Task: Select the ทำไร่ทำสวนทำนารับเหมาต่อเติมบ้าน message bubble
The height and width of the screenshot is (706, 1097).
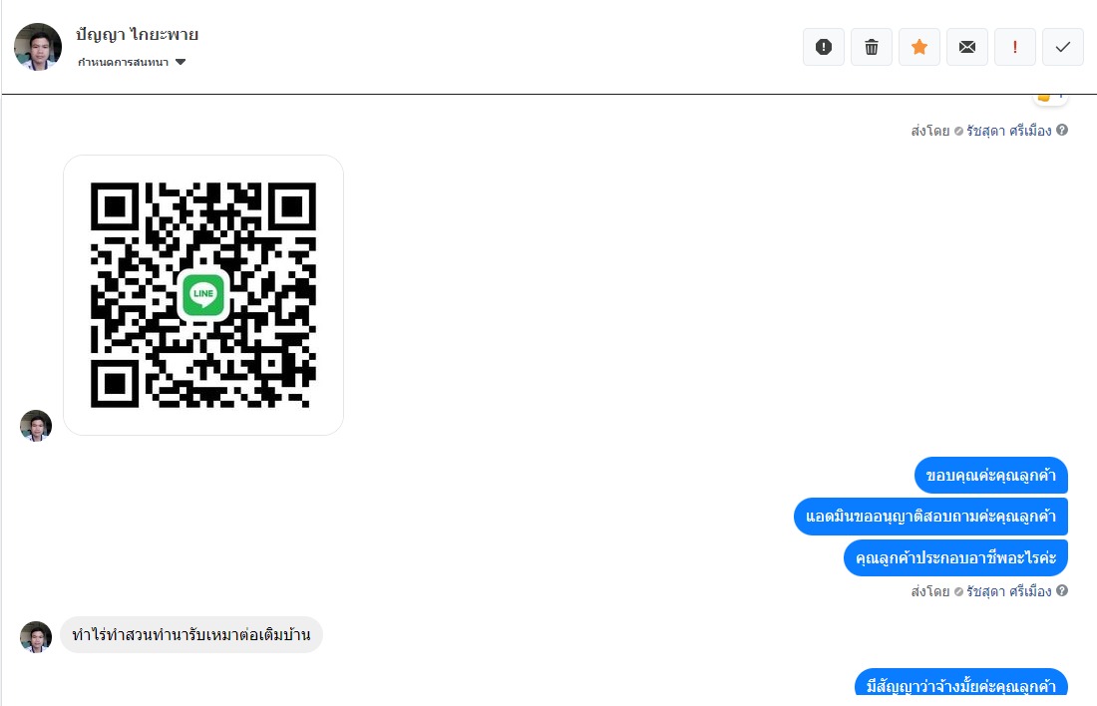Action: [x=191, y=634]
